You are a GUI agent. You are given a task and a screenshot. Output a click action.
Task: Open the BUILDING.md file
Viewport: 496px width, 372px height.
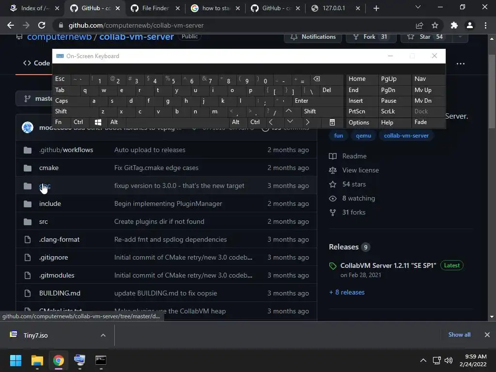coord(60,293)
